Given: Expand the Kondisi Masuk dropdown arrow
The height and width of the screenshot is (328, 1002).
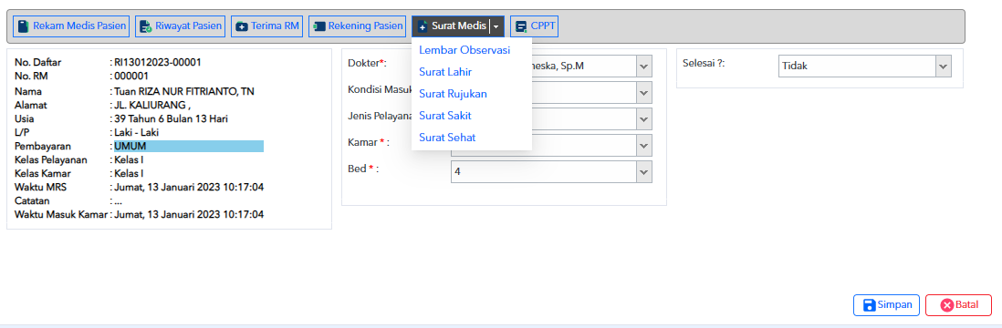Looking at the screenshot, I should coord(644,93).
